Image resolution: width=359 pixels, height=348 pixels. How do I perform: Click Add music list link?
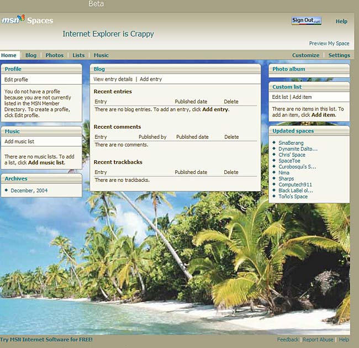pyautogui.click(x=19, y=141)
